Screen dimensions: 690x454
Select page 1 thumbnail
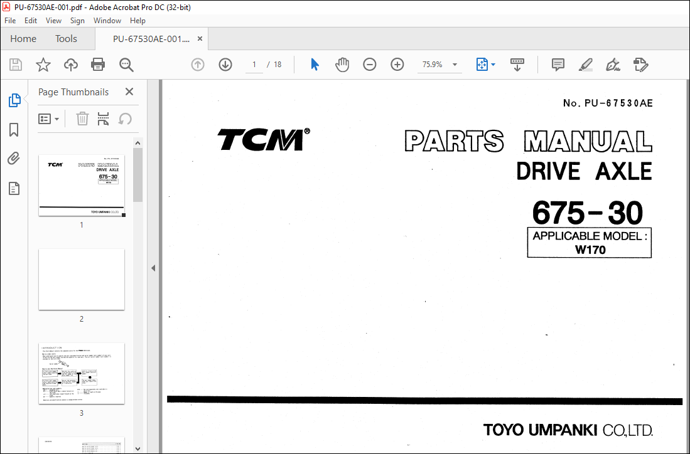click(x=82, y=186)
